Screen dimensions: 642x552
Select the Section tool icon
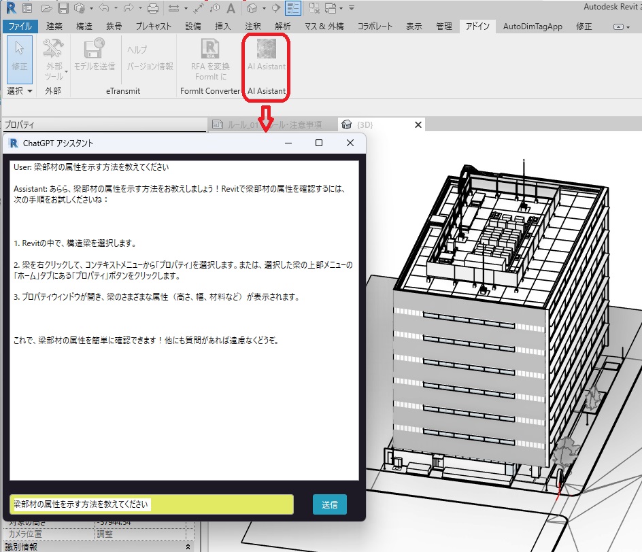pyautogui.click(x=276, y=8)
